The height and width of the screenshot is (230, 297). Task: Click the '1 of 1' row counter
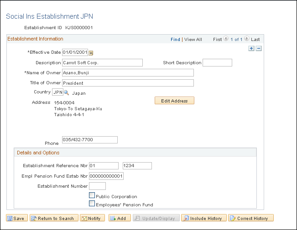[236, 40]
